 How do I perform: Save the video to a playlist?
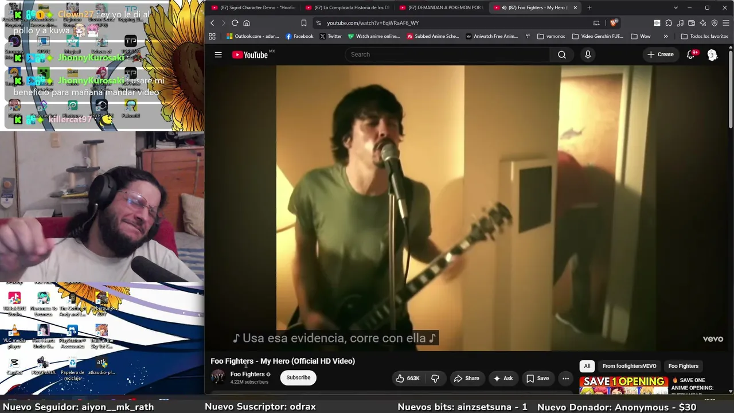pos(537,378)
